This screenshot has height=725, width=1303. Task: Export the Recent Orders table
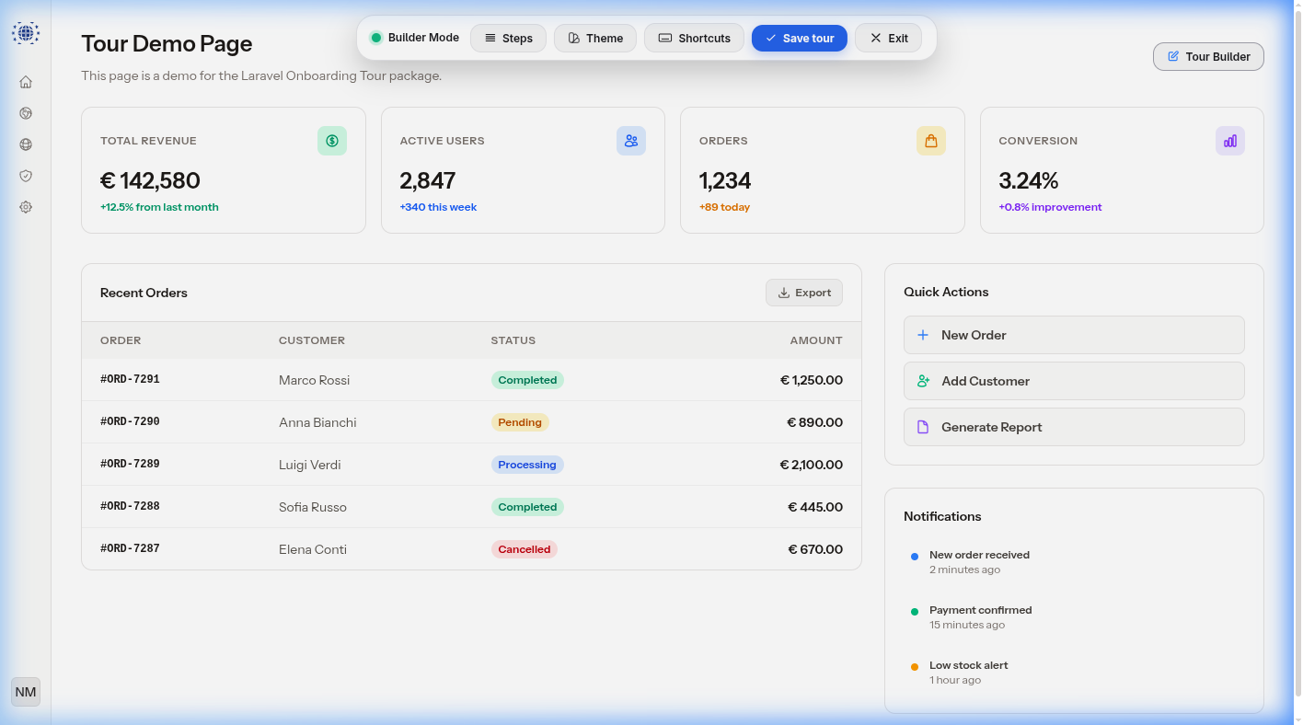click(804, 293)
